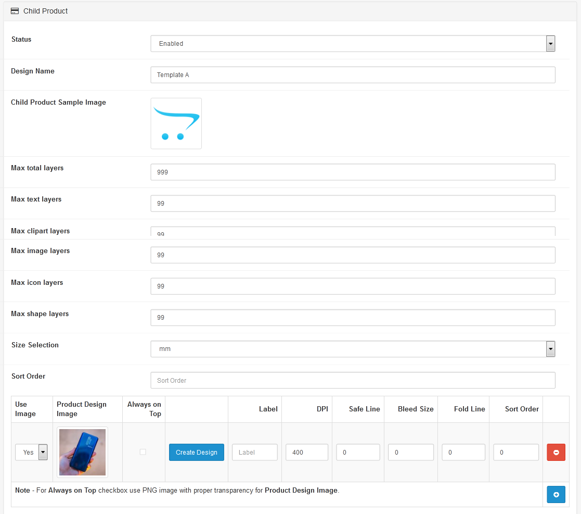Click the Max total layers field
The width and height of the screenshot is (581, 514).
click(x=353, y=172)
